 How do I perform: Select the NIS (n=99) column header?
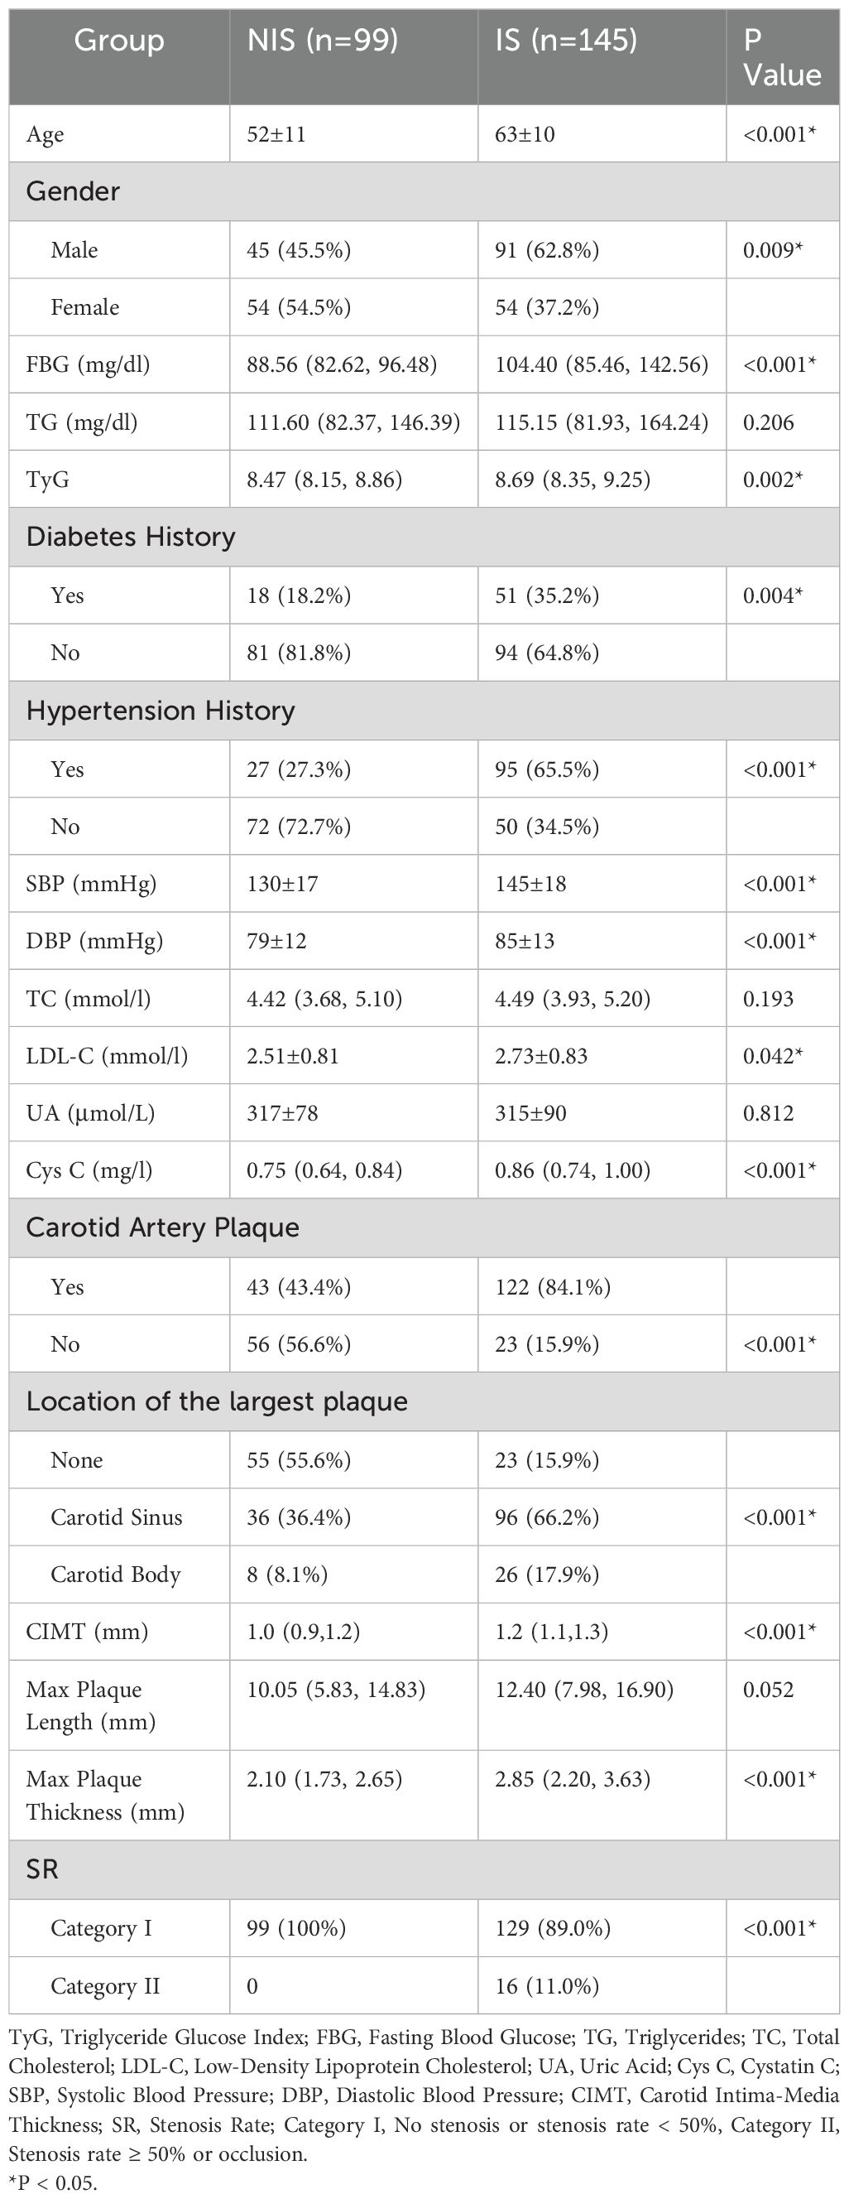[x=322, y=40]
